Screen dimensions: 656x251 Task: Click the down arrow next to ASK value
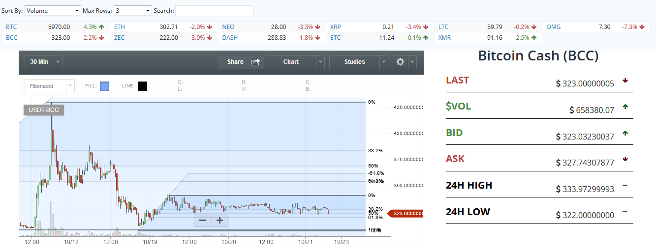click(625, 159)
